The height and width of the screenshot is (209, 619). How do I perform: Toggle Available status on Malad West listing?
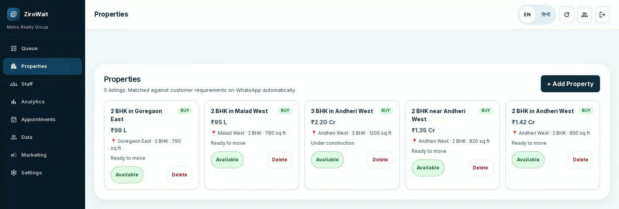pos(227,160)
